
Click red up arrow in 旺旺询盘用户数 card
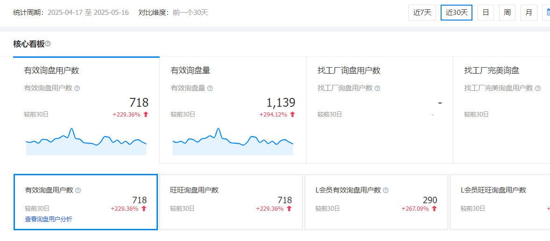tap(289, 209)
